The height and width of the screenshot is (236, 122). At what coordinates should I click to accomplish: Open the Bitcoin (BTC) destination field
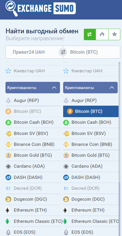[x=92, y=52]
